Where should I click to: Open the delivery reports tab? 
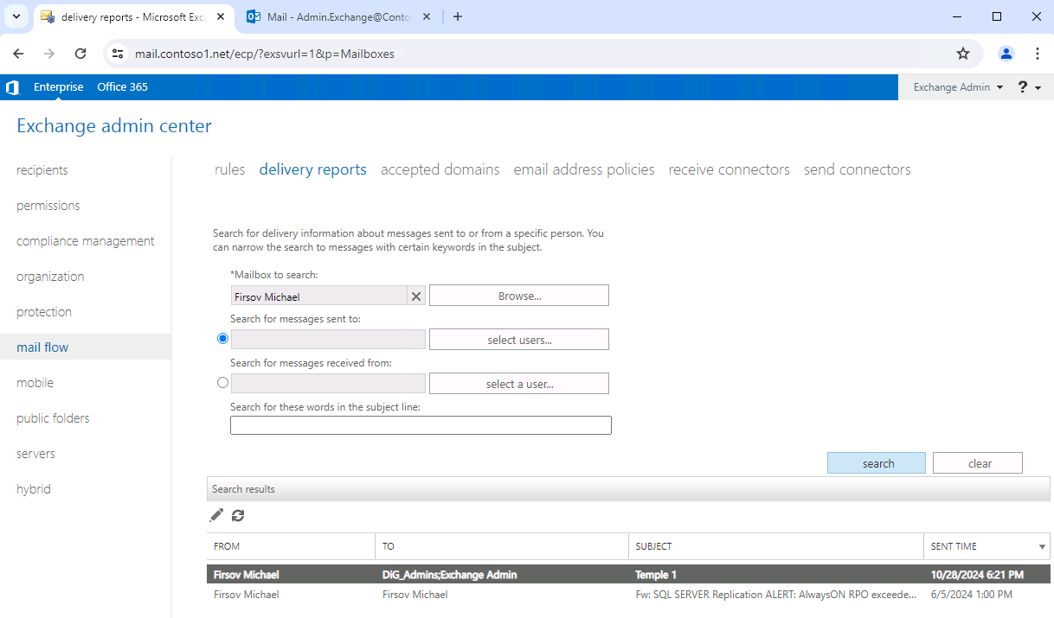click(x=313, y=169)
